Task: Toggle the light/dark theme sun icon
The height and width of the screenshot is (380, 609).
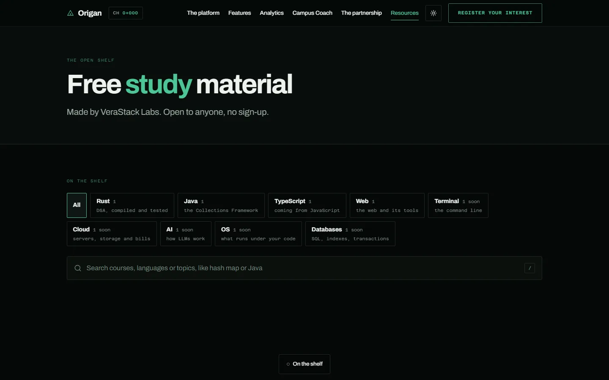Action: click(433, 13)
